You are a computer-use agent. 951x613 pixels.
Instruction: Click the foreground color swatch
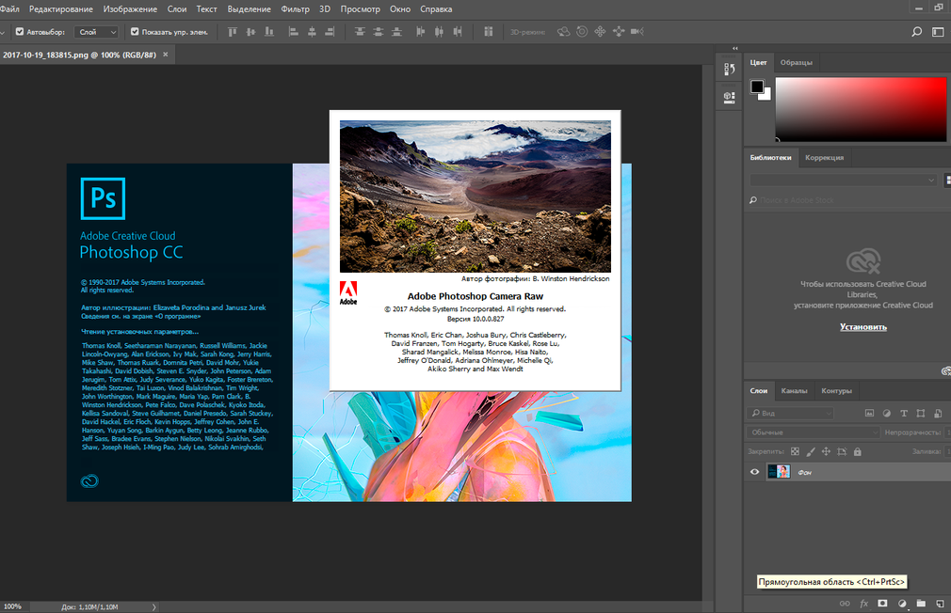pyautogui.click(x=757, y=86)
